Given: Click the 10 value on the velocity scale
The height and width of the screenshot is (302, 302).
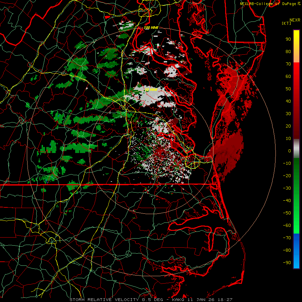Looking at the screenshot, I should pyautogui.click(x=288, y=139).
